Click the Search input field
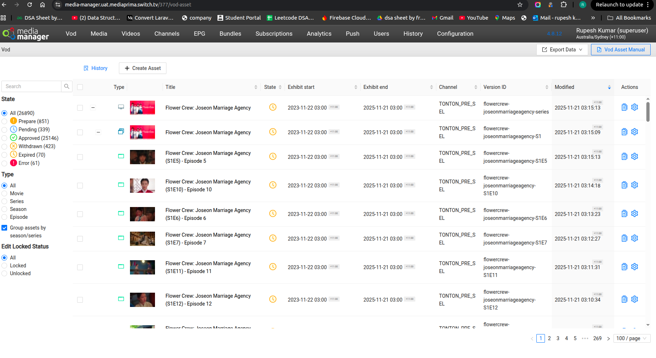Image resolution: width=656 pixels, height=358 pixels. [31, 86]
